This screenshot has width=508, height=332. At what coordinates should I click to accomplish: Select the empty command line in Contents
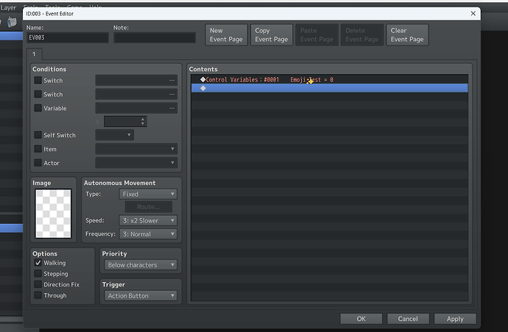[330, 88]
